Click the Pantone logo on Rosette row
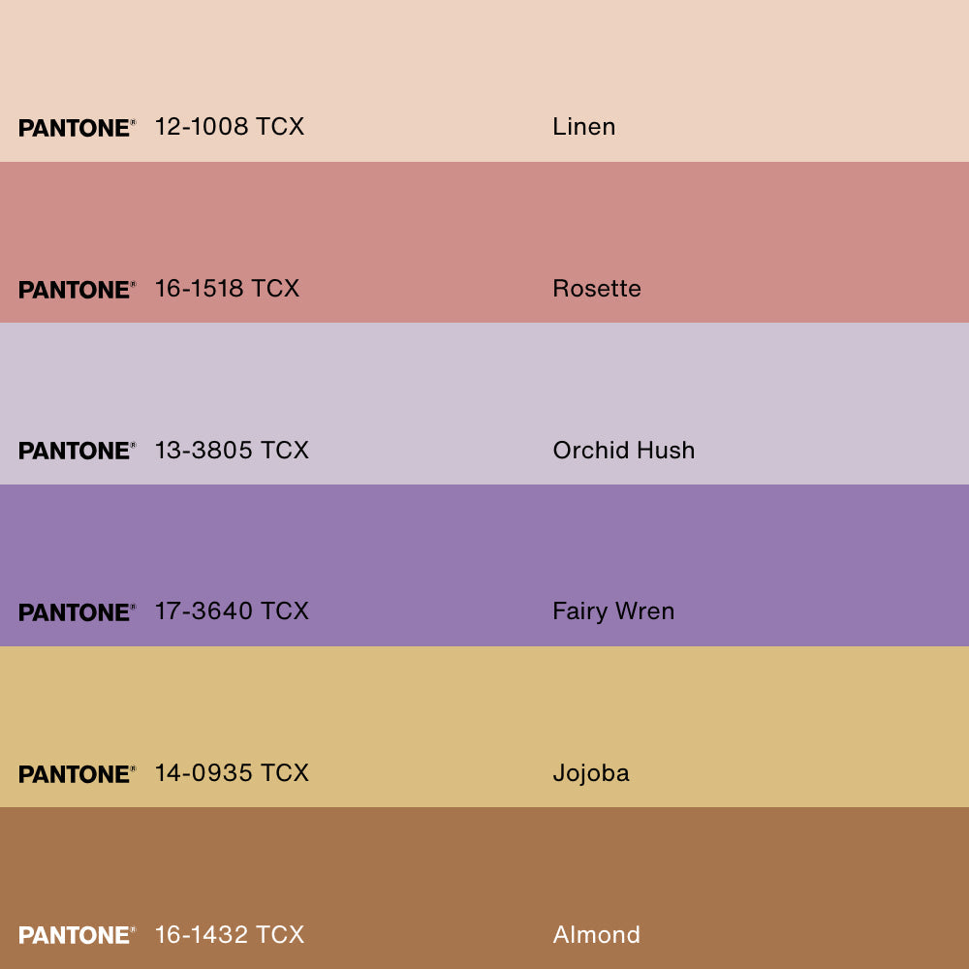 78,290
